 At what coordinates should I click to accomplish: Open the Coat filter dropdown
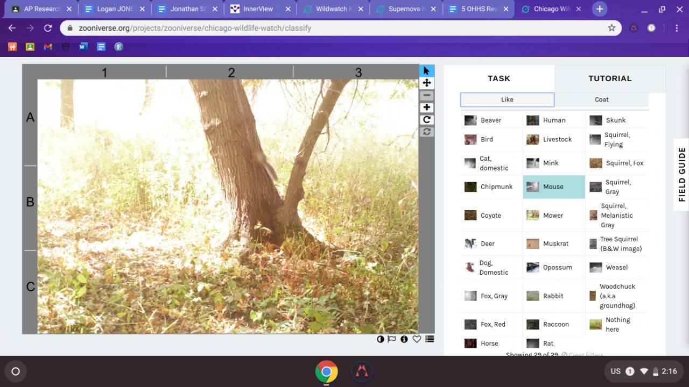602,99
